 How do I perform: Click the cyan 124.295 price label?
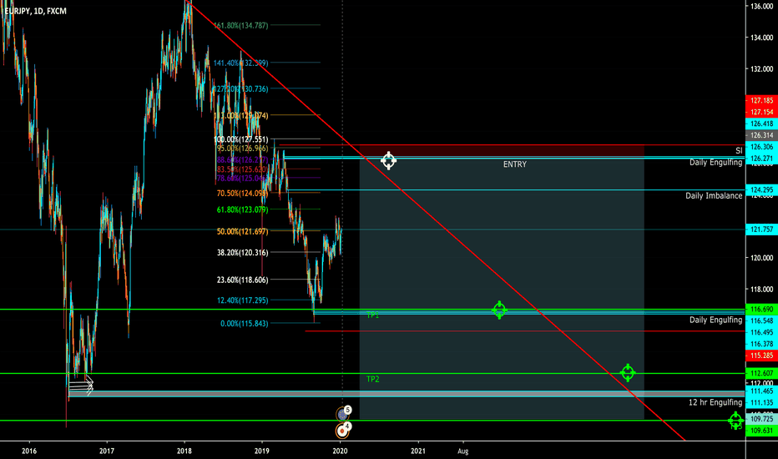point(760,190)
